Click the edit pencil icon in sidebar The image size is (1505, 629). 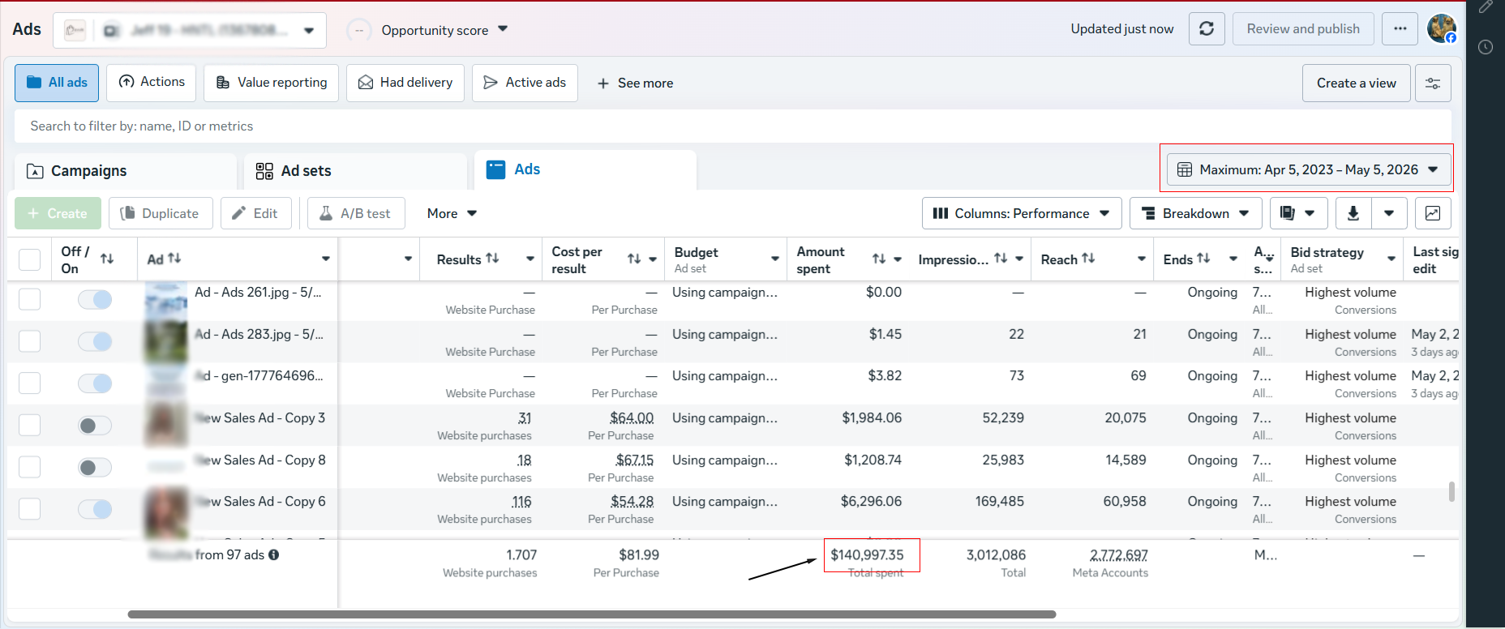(x=1486, y=7)
